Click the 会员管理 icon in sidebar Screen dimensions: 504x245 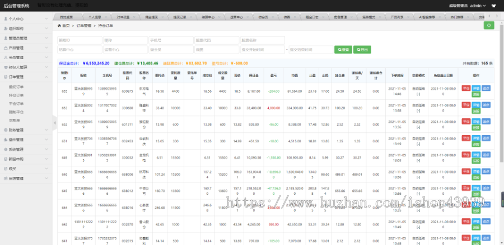coord(6,57)
